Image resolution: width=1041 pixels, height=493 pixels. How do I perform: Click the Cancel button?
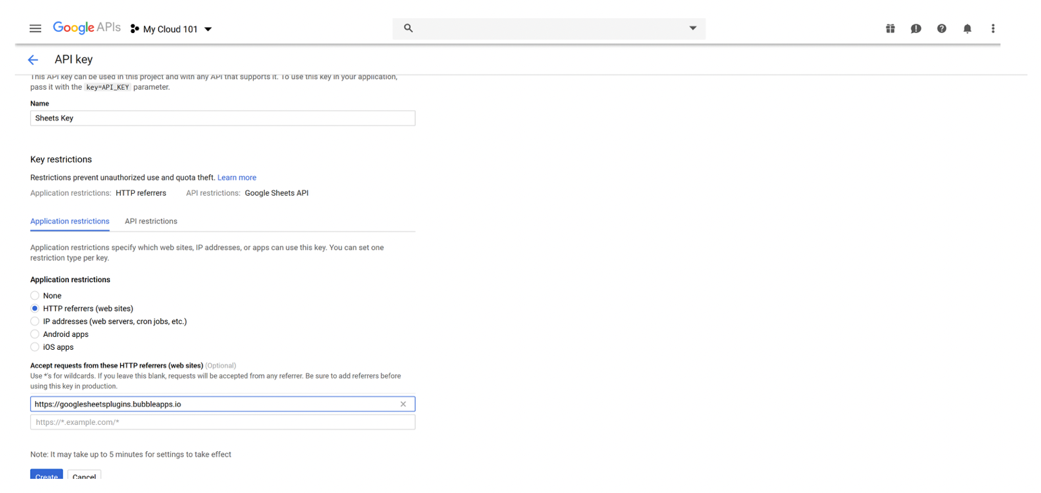[84, 475]
